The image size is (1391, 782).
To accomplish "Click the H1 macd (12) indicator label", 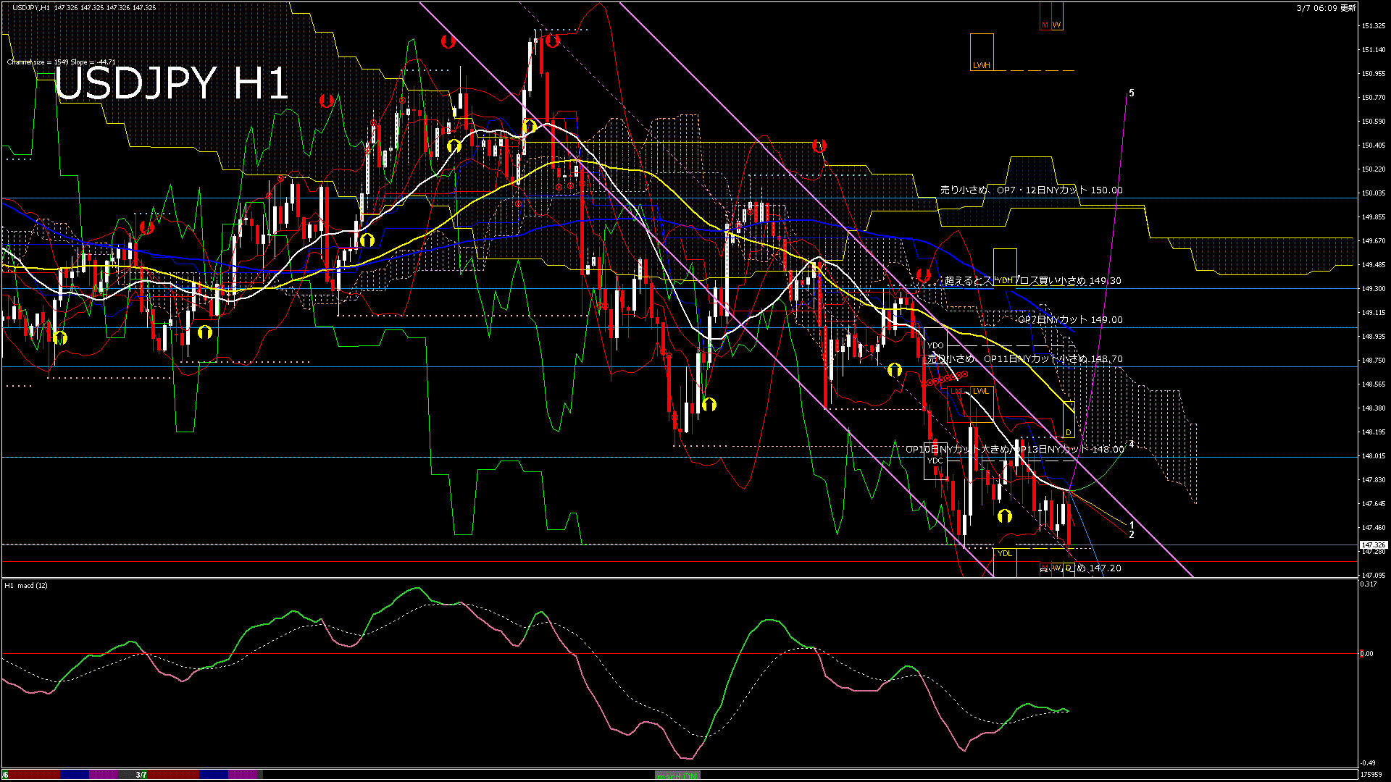I will click(x=26, y=585).
